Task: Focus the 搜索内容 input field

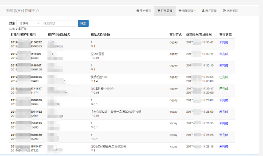Action: (59, 23)
